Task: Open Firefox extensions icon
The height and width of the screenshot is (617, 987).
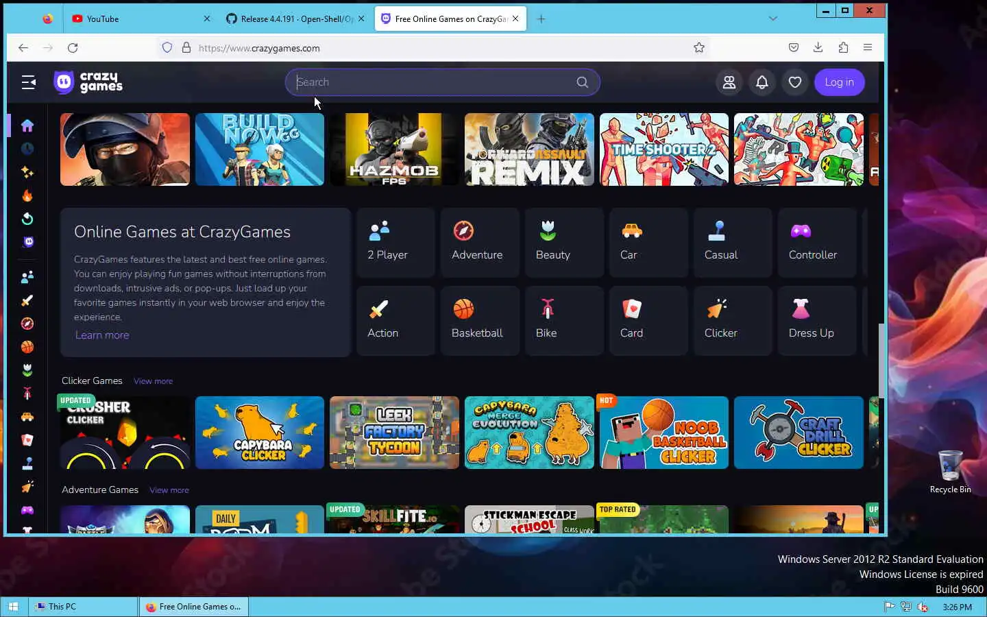Action: pyautogui.click(x=843, y=48)
